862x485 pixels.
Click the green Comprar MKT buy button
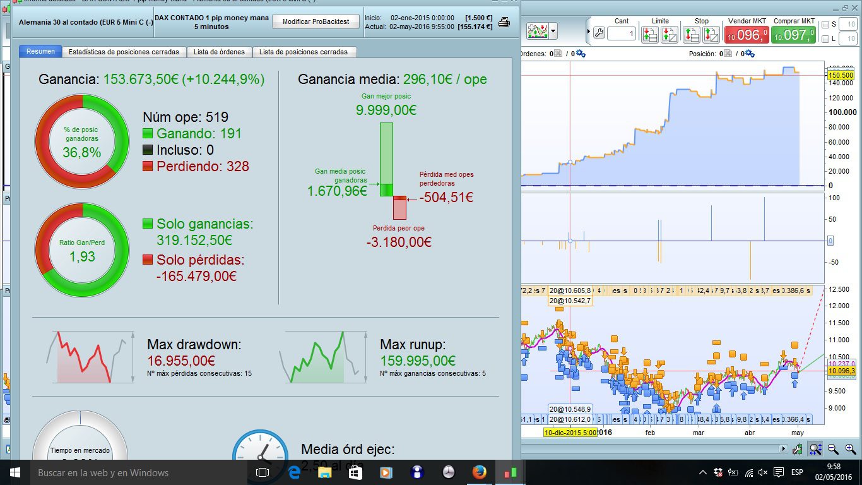[794, 34]
